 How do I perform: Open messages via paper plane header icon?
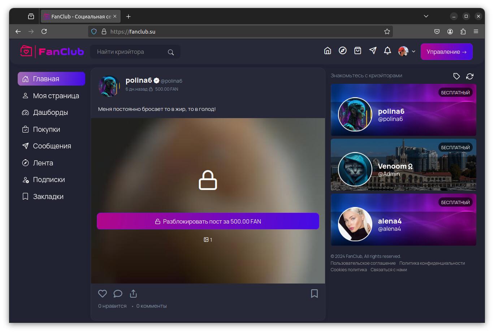(373, 51)
